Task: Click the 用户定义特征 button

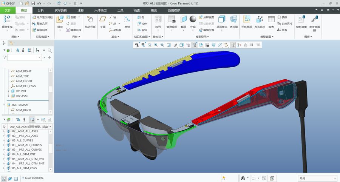Action: pyautogui.click(x=42, y=17)
